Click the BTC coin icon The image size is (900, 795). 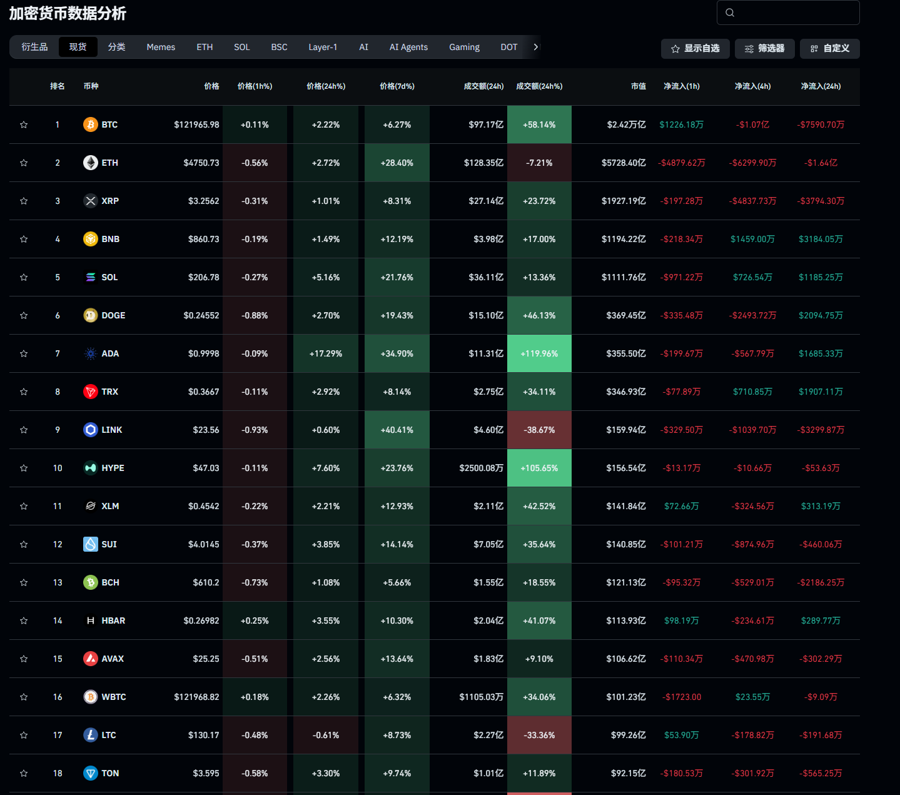[91, 124]
